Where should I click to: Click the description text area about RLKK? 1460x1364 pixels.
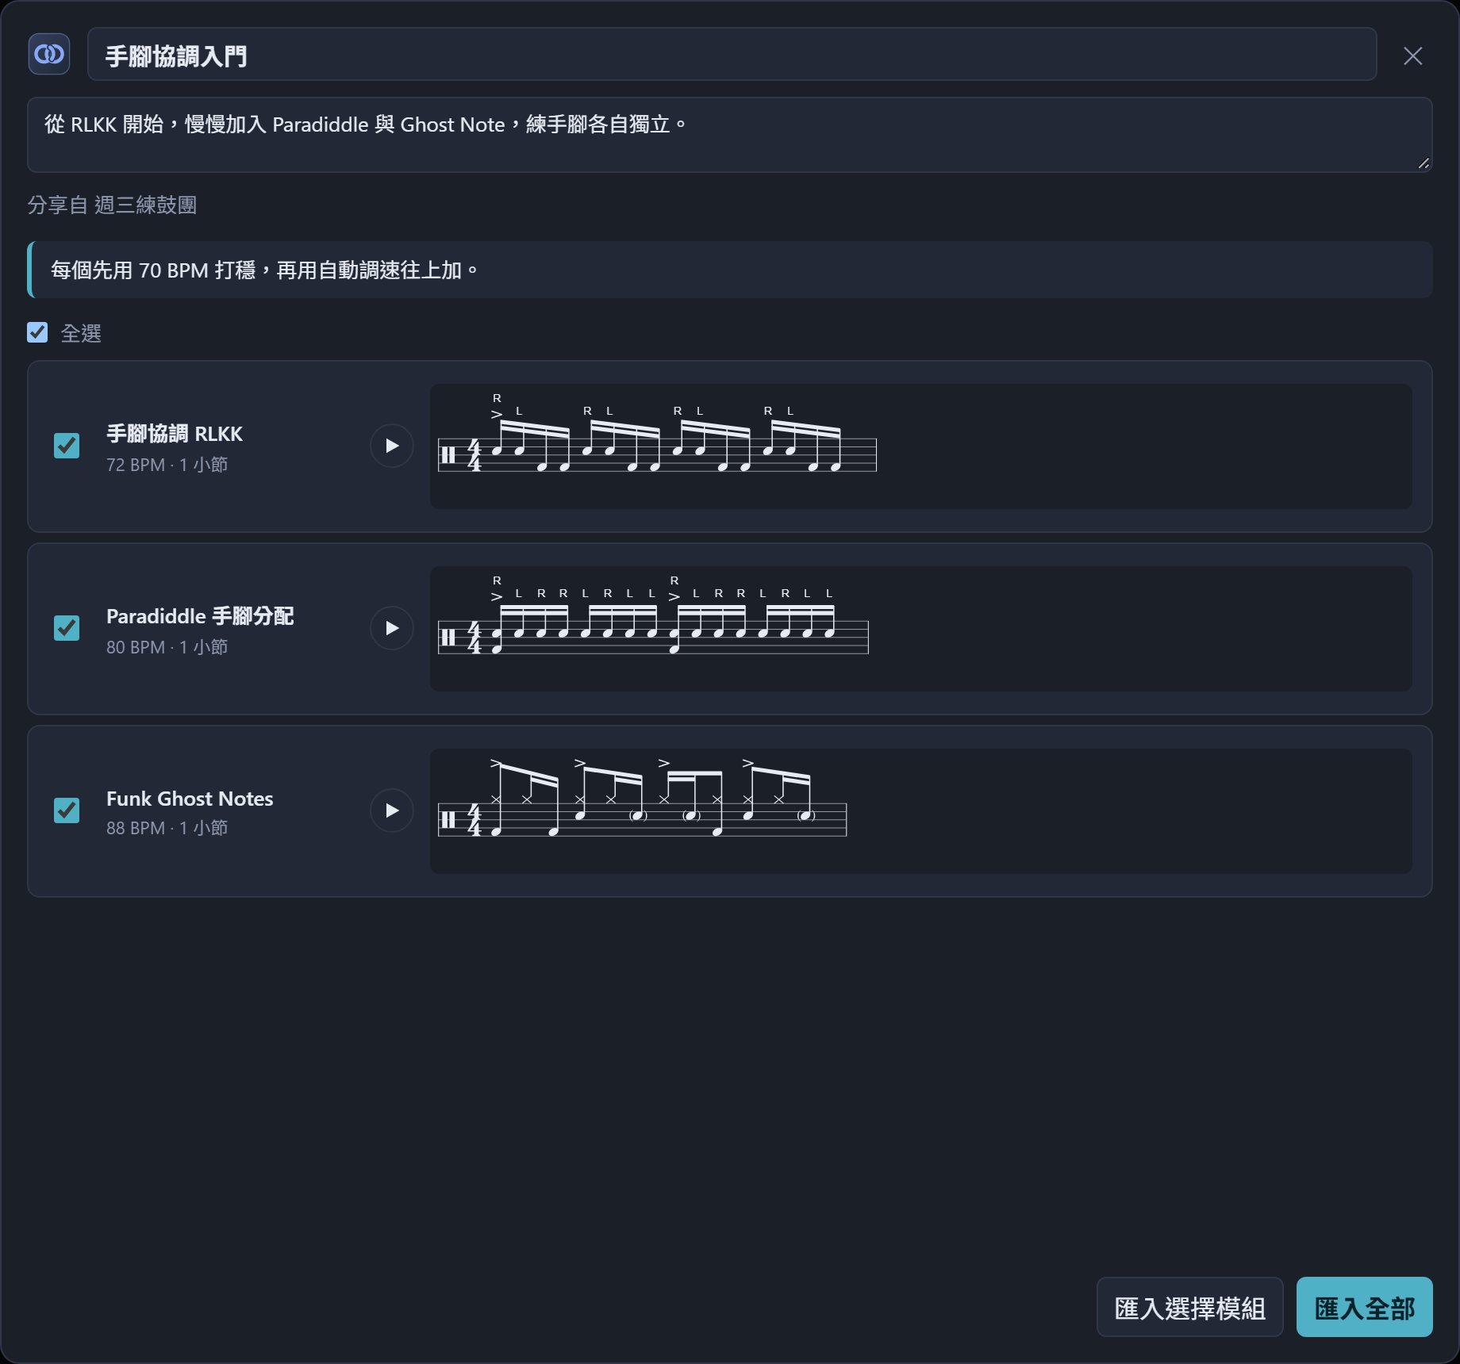[x=729, y=135]
